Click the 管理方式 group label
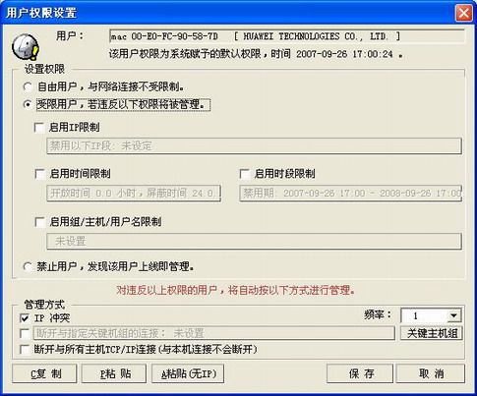The height and width of the screenshot is (396, 477). click(44, 305)
